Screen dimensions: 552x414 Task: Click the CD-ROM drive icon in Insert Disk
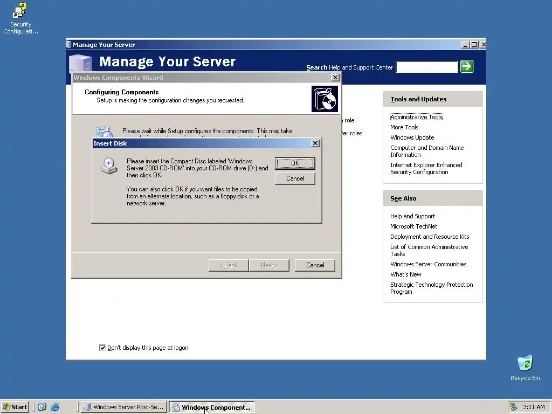(109, 165)
